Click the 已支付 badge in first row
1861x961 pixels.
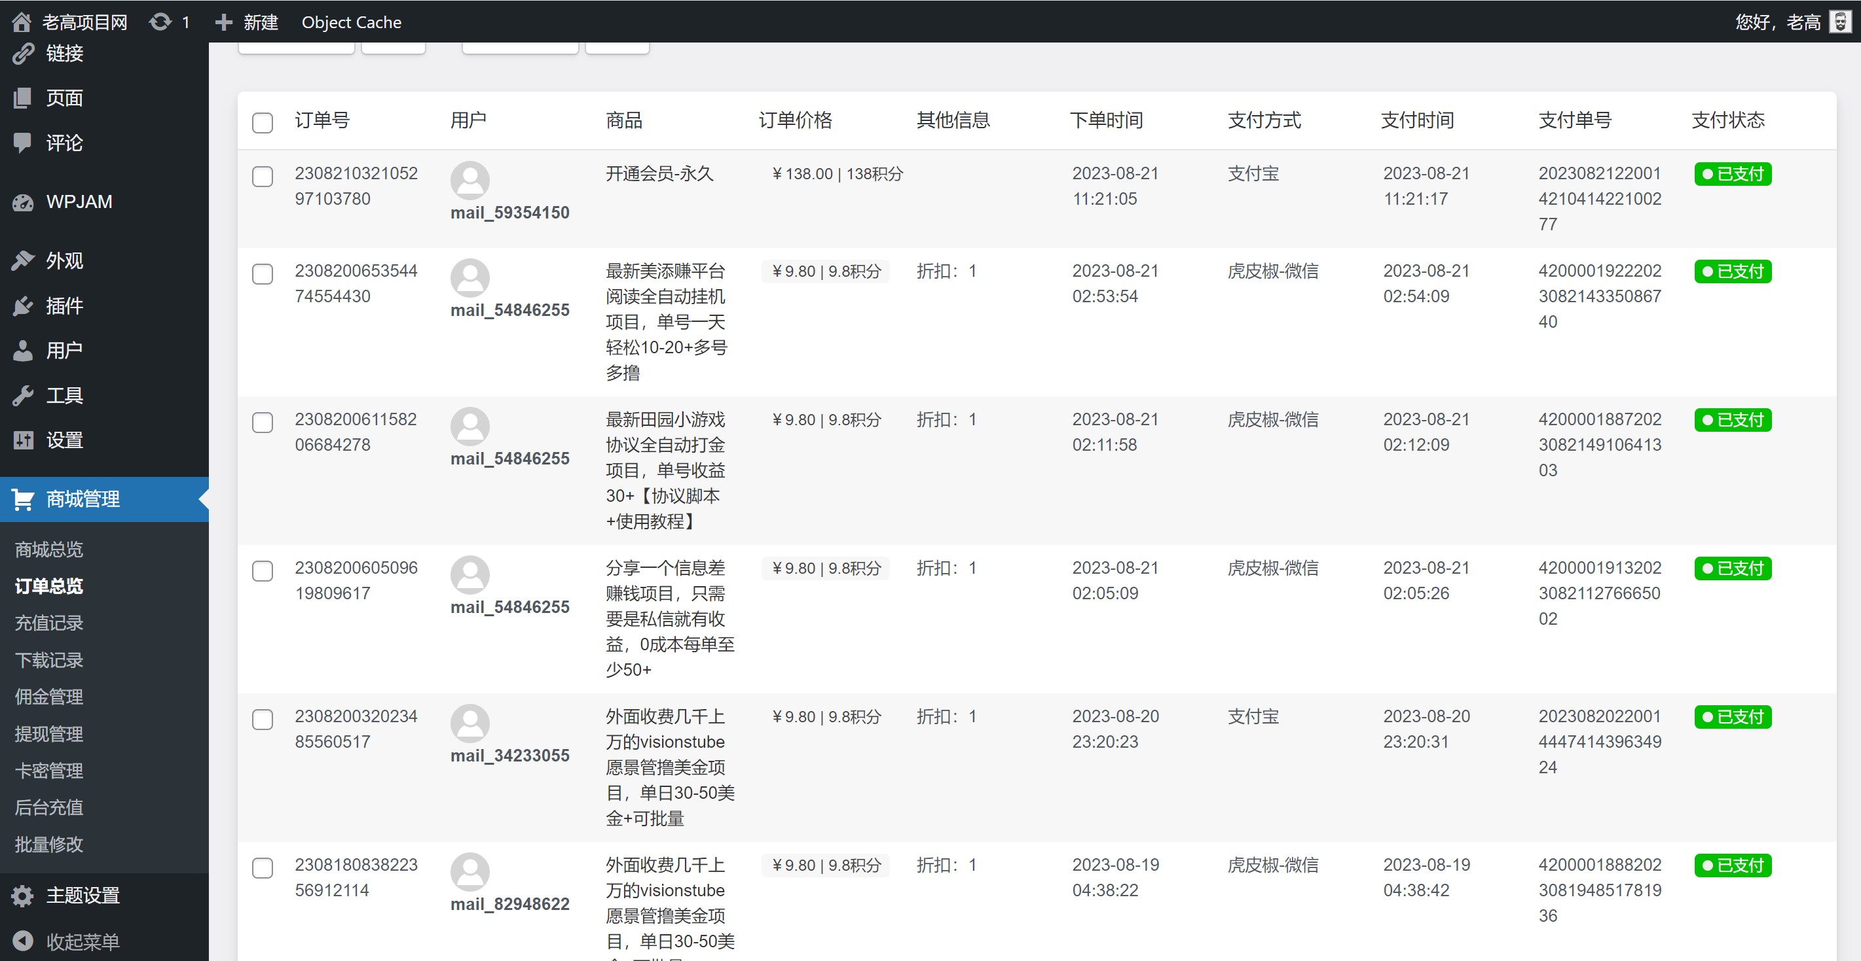pyautogui.click(x=1732, y=174)
